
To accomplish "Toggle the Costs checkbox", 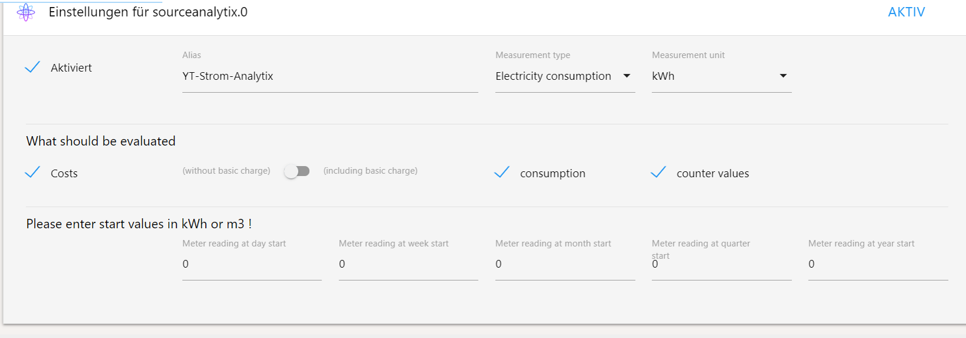I will (32, 173).
